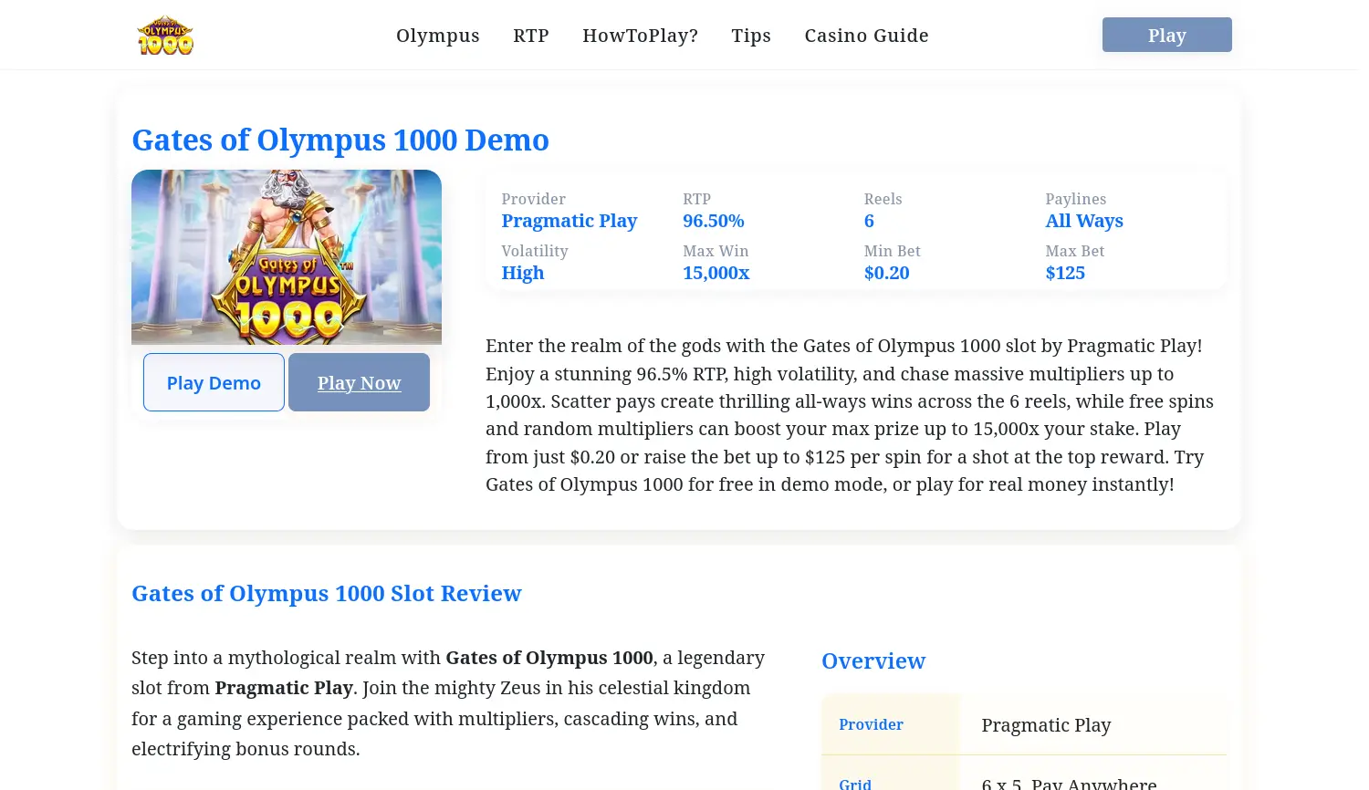Screen dimensions: 1369x790
Task: Click the Gates of Olympus 1000 Demo heading
Action: pyautogui.click(x=340, y=140)
